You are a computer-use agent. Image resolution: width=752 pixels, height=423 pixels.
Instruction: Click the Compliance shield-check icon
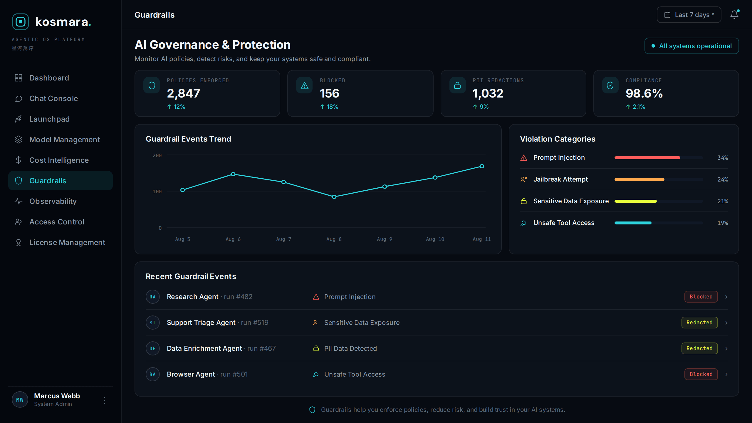click(x=610, y=85)
